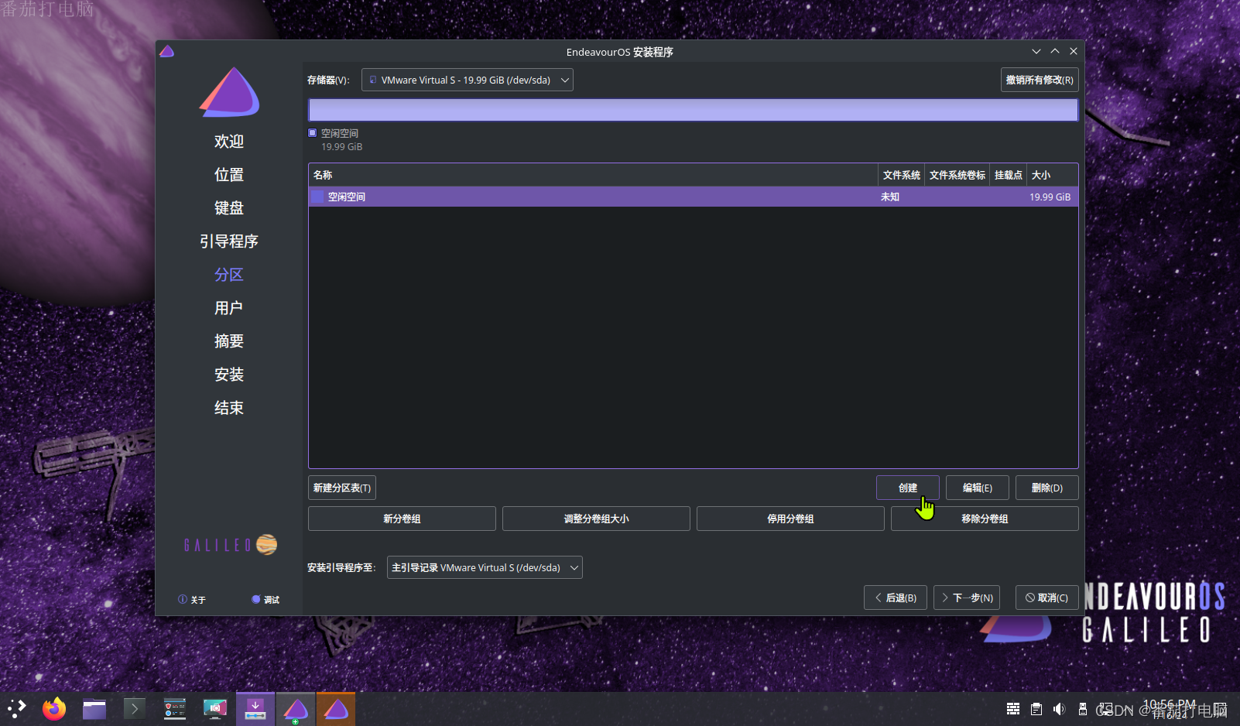1240x726 pixels.
Task: Click the 停用分卷组 button
Action: click(x=790, y=519)
